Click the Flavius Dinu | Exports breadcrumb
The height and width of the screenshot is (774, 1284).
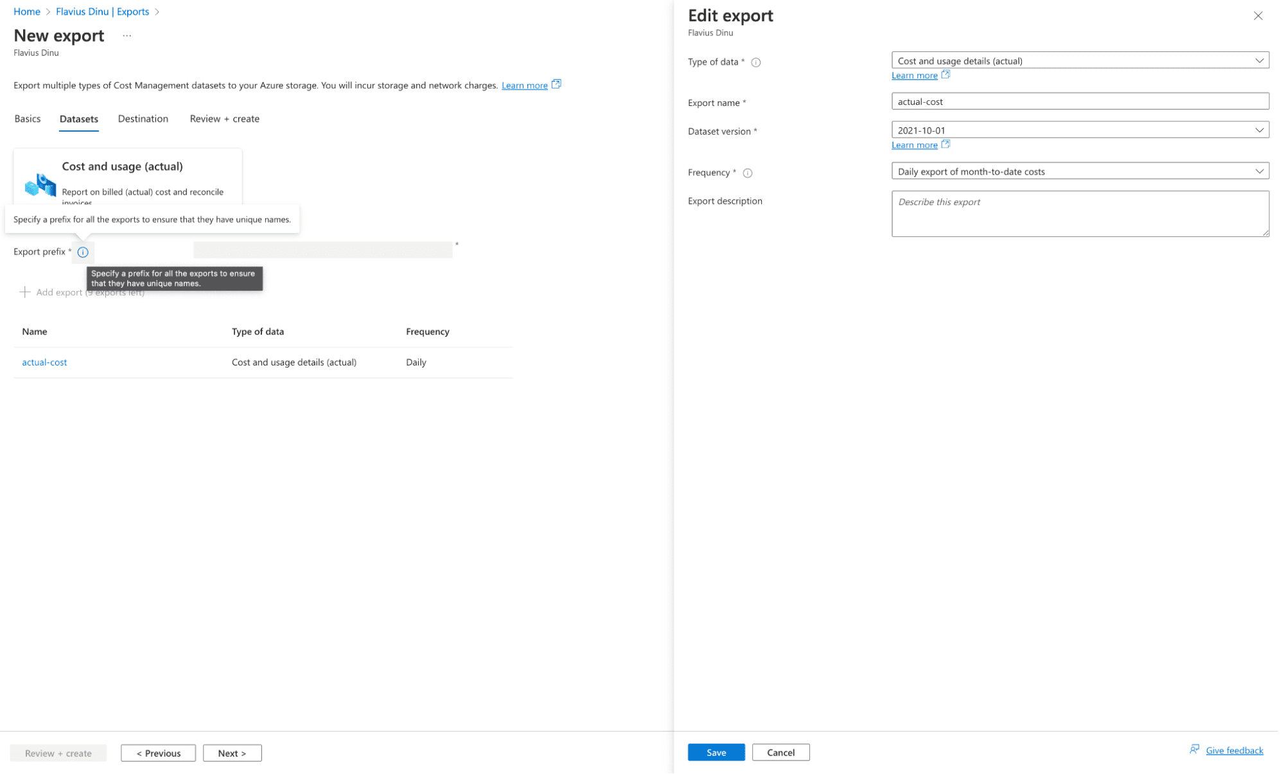pyautogui.click(x=102, y=12)
